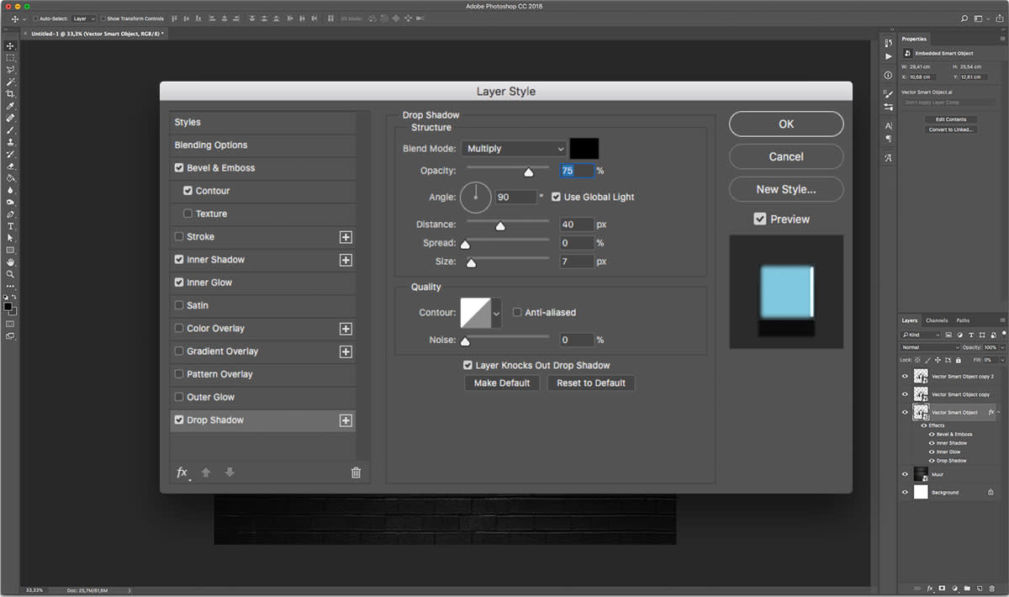Select the Magic Wand tool
This screenshot has width=1009, height=597.
coord(11,82)
